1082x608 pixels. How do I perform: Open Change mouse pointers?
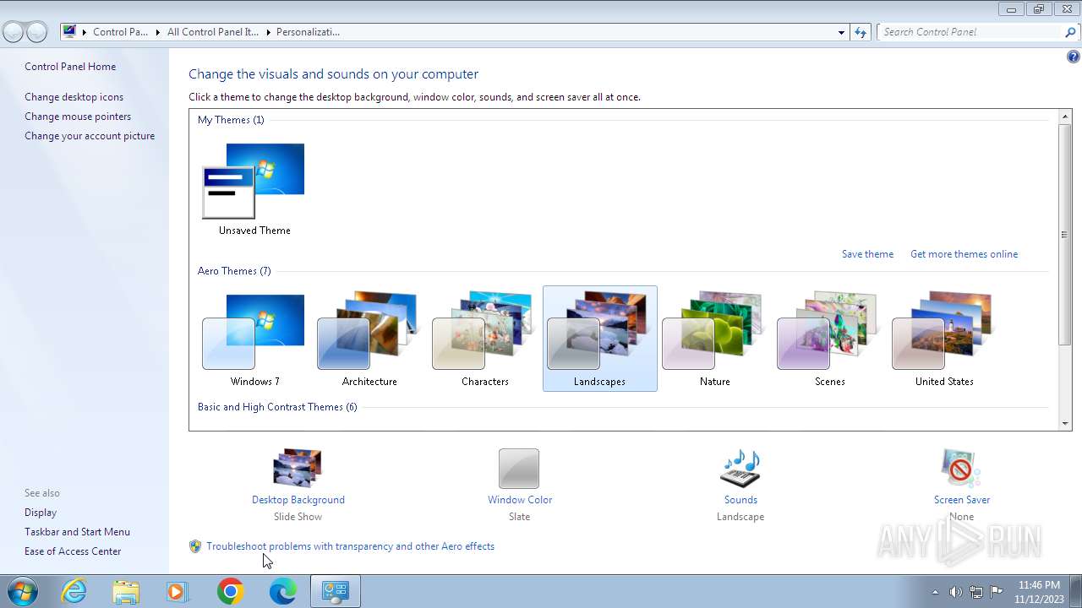coord(78,117)
